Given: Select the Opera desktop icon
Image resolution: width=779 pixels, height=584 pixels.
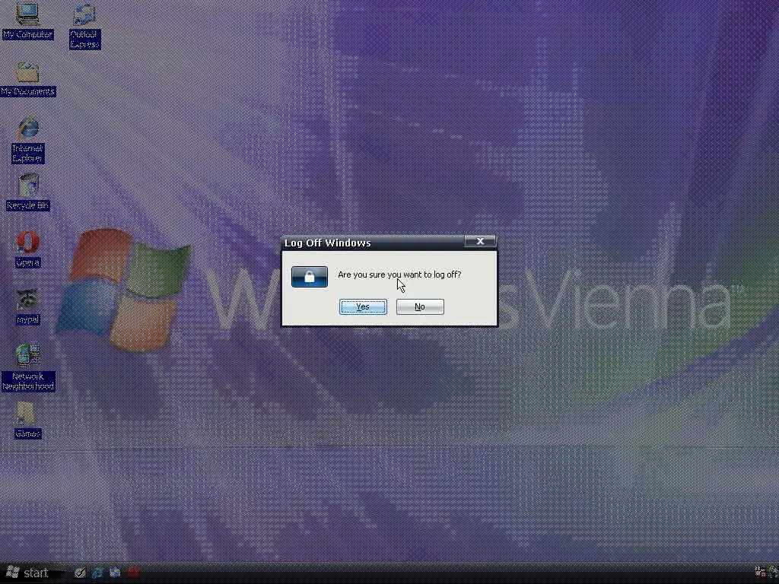Looking at the screenshot, I should 28,249.
